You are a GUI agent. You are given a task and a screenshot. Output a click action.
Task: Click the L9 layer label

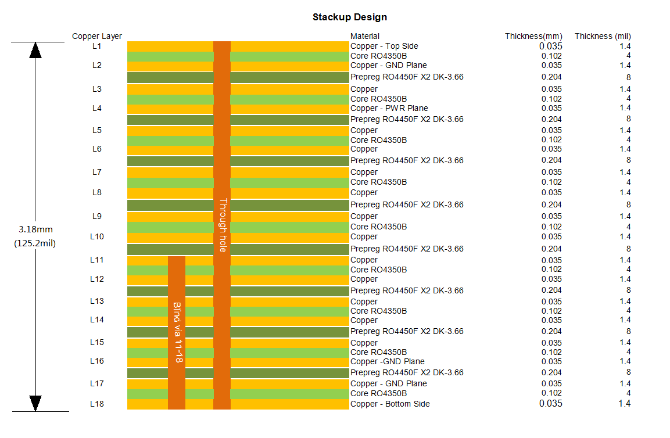point(97,216)
